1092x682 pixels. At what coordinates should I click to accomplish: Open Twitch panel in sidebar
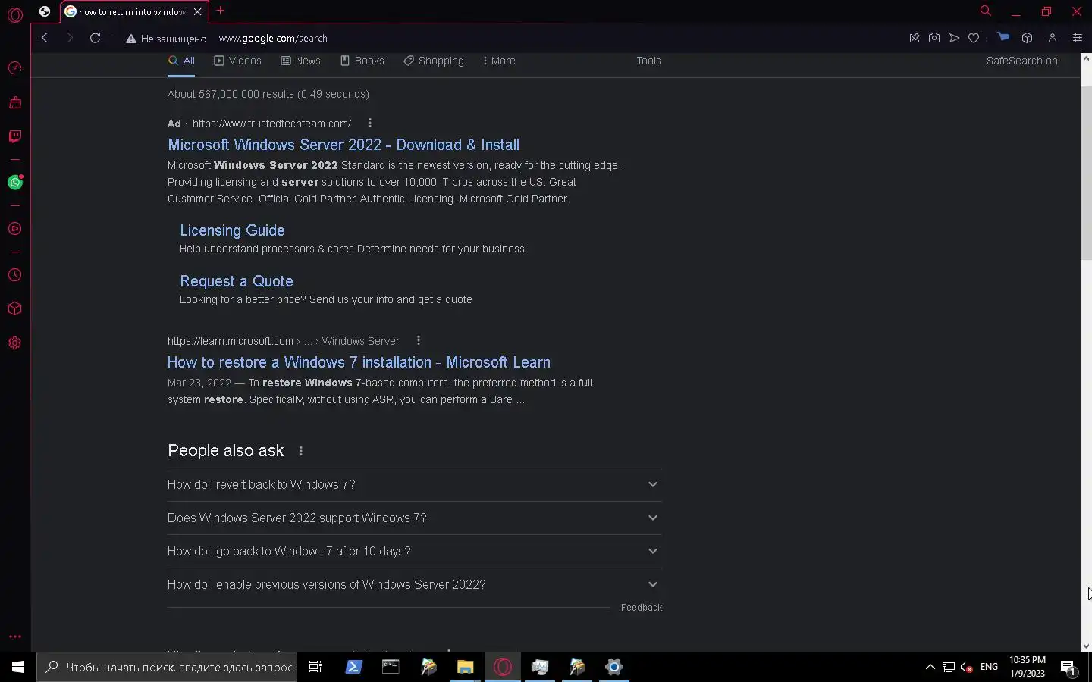[x=14, y=136]
